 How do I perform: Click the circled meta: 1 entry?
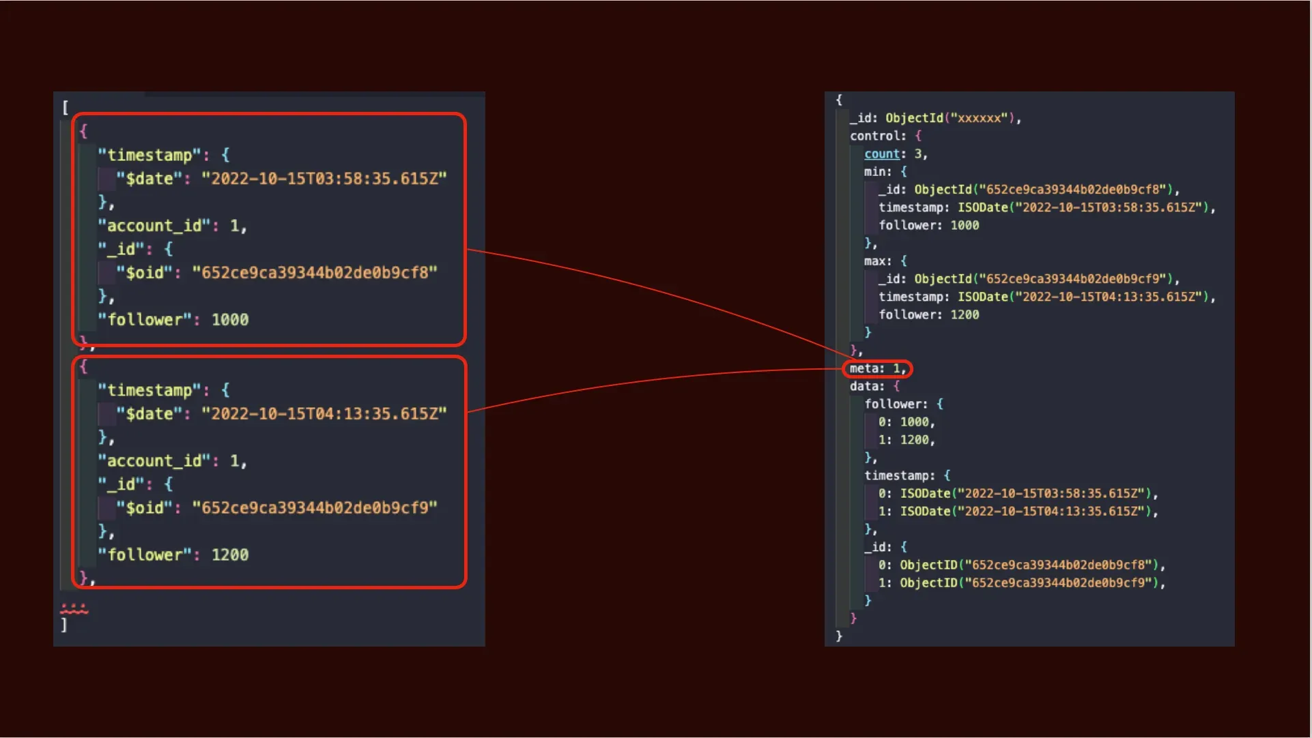(x=877, y=368)
